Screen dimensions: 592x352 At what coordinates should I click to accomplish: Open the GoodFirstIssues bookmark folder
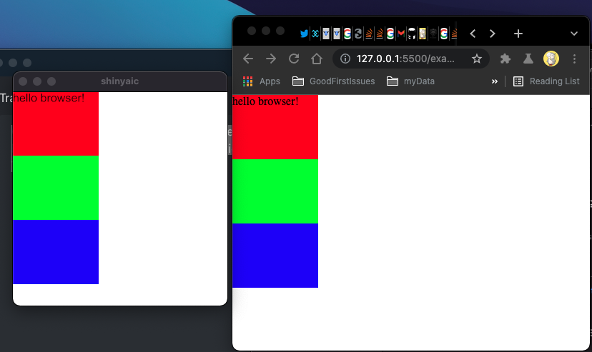[x=334, y=81]
